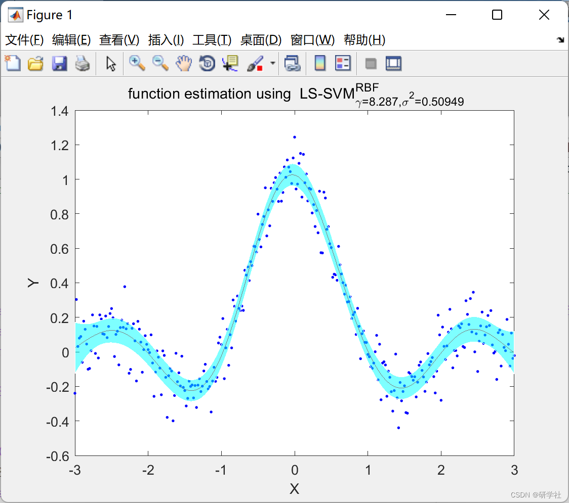Save figure using floppy disk icon

coord(59,63)
